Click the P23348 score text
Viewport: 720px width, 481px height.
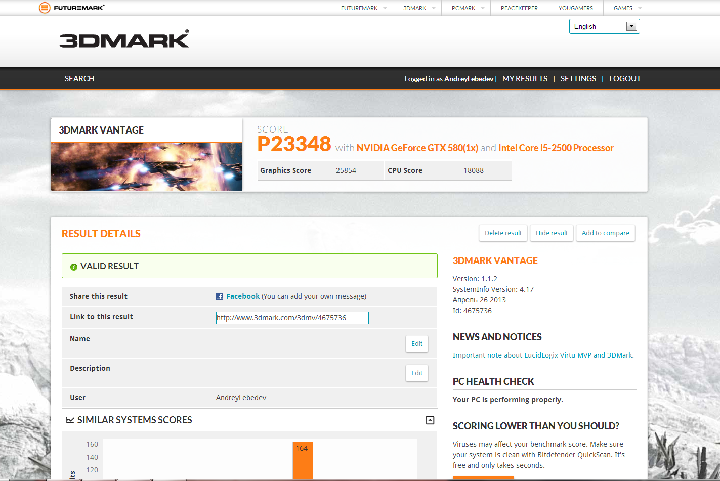pyautogui.click(x=294, y=144)
